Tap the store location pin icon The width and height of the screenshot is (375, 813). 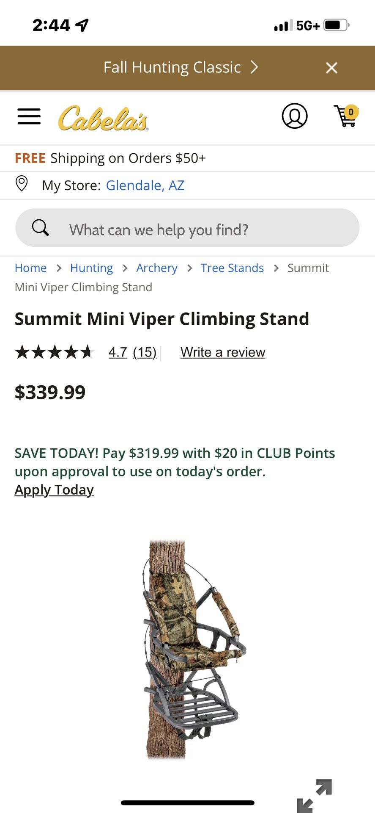click(22, 184)
